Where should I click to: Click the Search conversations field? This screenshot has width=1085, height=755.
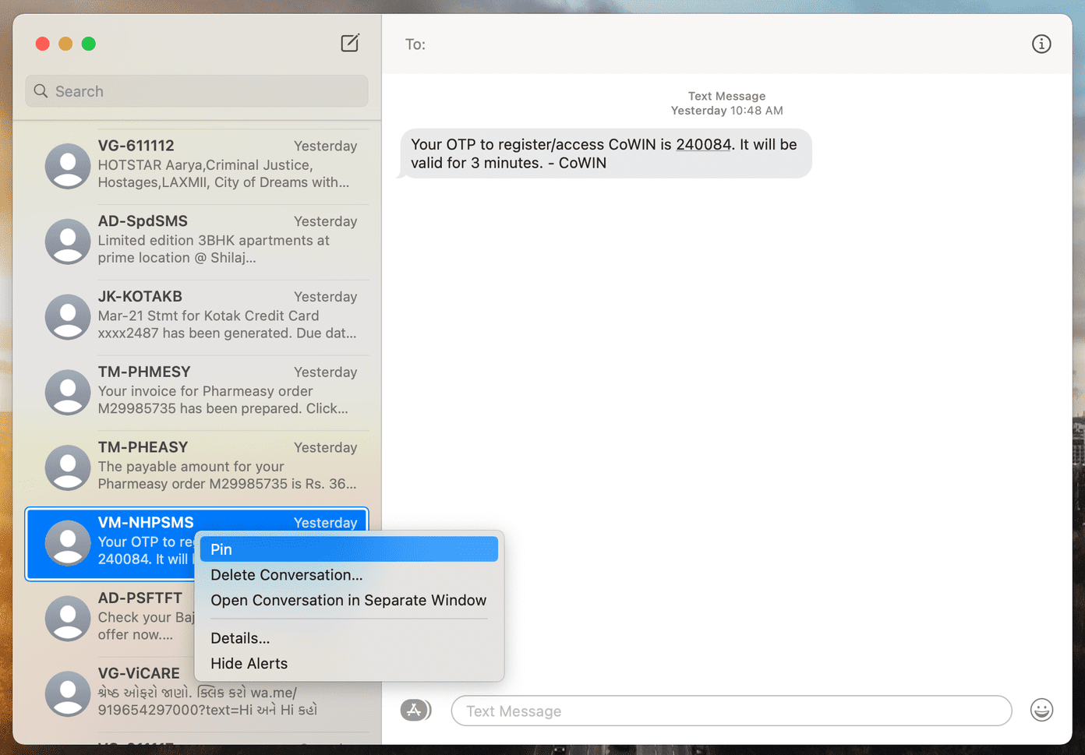[x=196, y=91]
